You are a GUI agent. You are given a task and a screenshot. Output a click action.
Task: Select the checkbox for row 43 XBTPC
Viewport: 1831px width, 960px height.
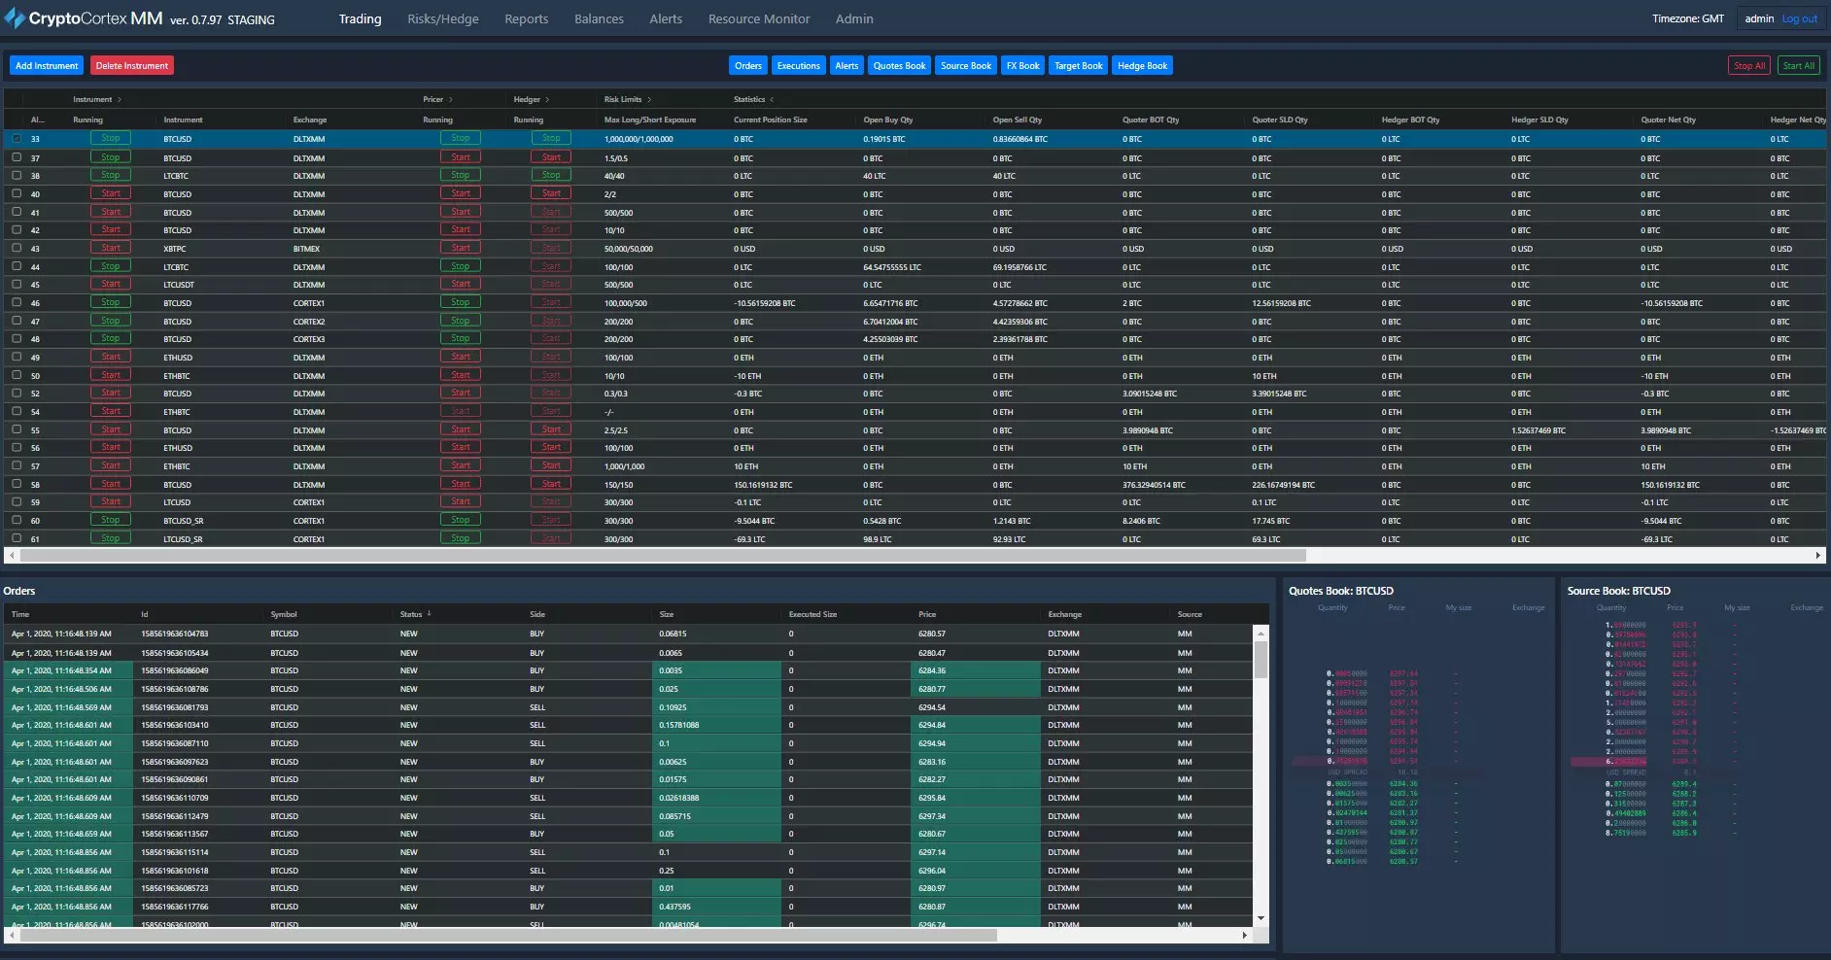coord(17,248)
